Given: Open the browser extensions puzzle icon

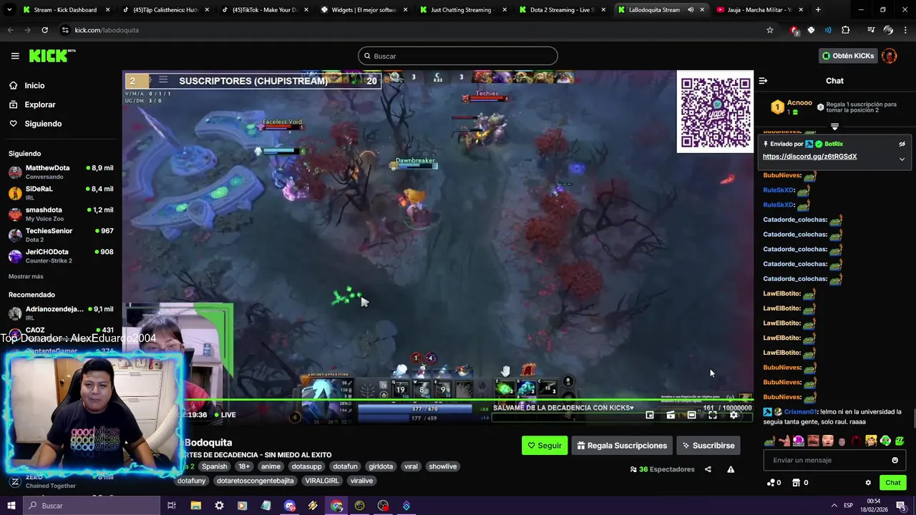Looking at the screenshot, I should tap(845, 30).
